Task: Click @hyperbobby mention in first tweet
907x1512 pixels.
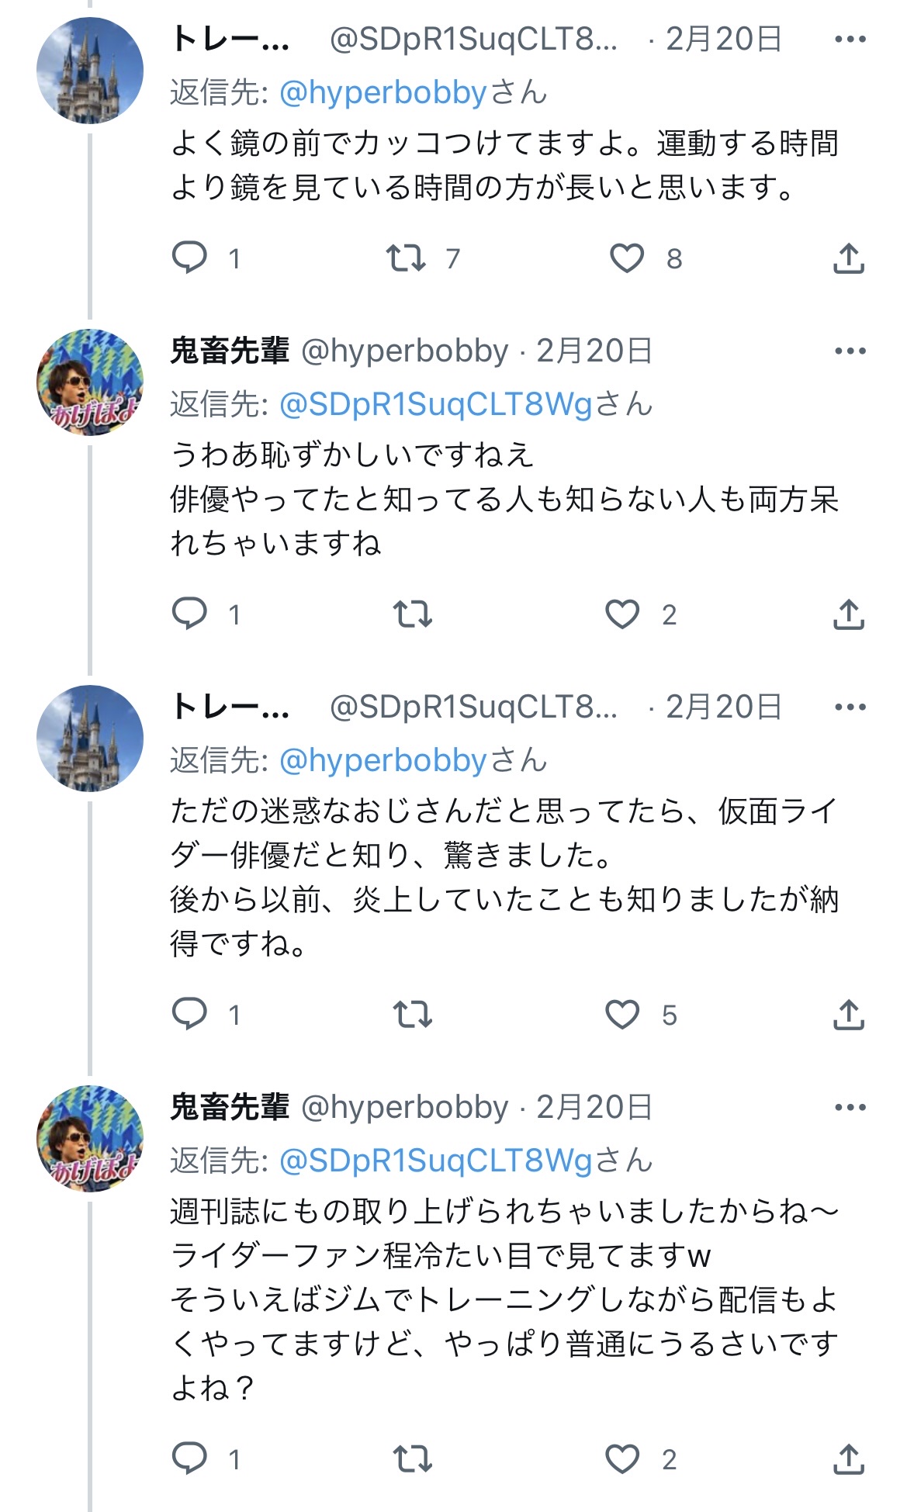Action: click(x=383, y=93)
